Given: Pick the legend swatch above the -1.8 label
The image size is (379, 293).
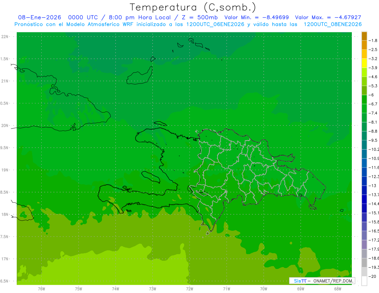Looking at the screenshot, I should 364,36.
